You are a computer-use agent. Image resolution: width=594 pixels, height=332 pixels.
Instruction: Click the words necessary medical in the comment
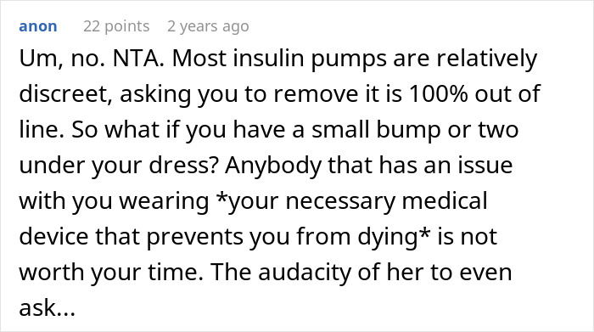pyautogui.click(x=386, y=201)
